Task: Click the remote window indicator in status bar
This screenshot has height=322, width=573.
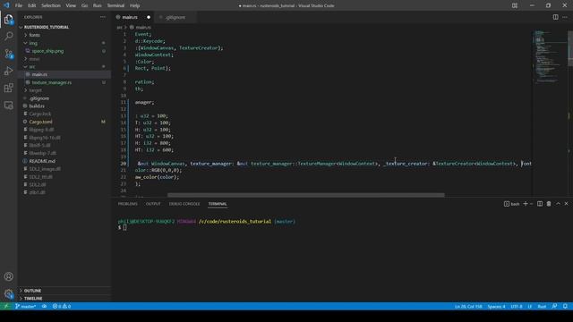Action: tap(6, 306)
